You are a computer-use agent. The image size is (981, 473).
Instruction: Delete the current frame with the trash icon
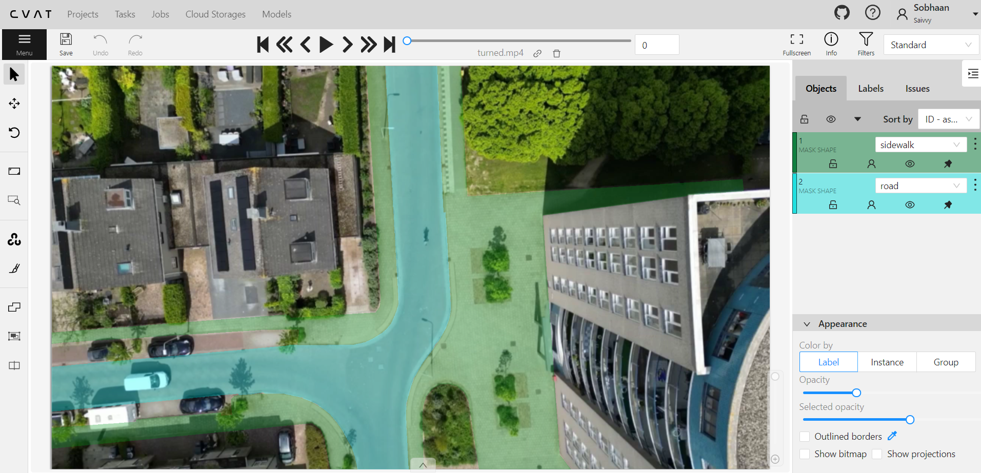pos(556,53)
